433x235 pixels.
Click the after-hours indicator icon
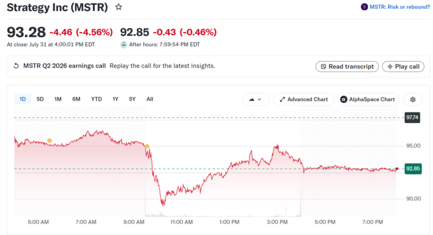coord(123,45)
